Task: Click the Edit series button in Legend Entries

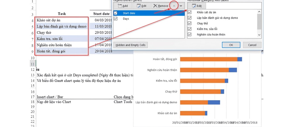Action: pos(142,6)
